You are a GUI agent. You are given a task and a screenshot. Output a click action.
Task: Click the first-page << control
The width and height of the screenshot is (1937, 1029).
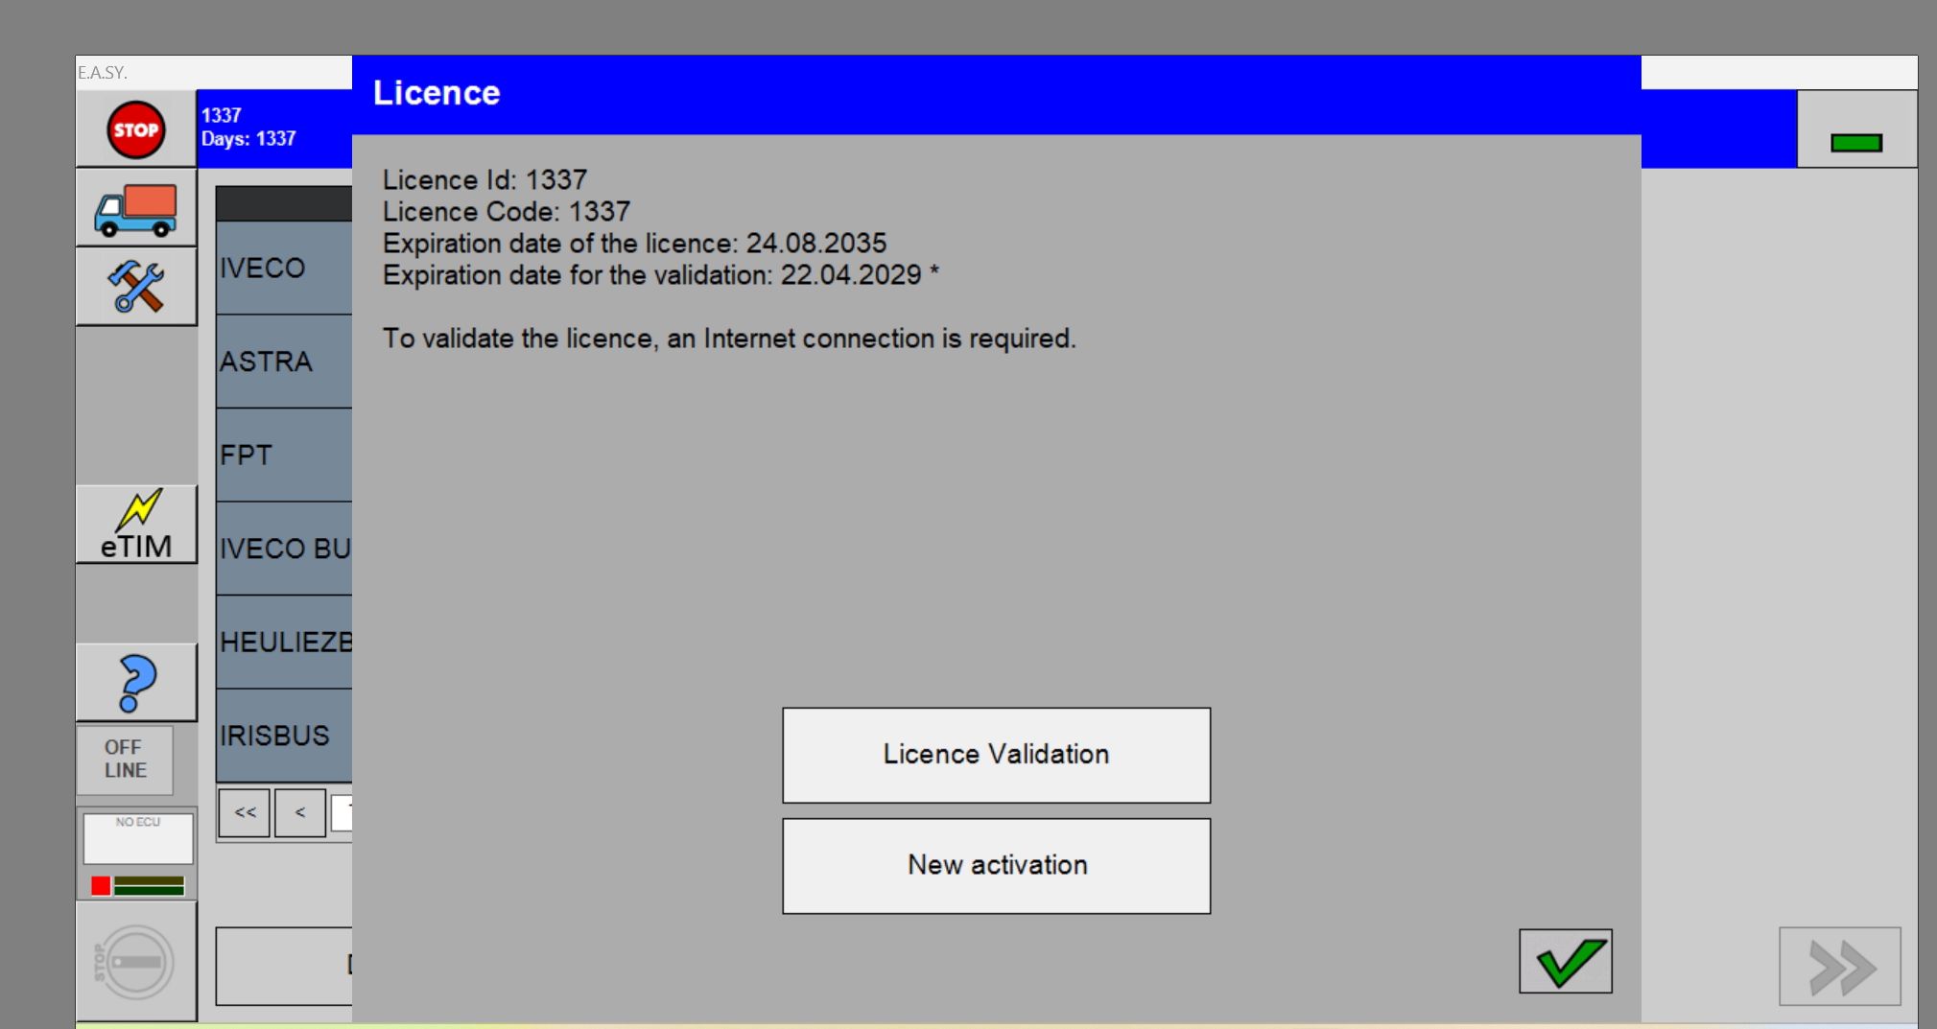point(243,812)
